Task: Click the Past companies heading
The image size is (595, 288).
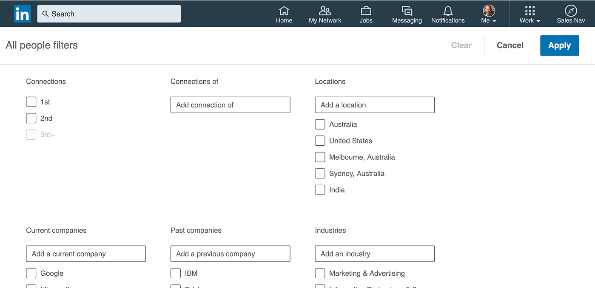Action: click(196, 230)
